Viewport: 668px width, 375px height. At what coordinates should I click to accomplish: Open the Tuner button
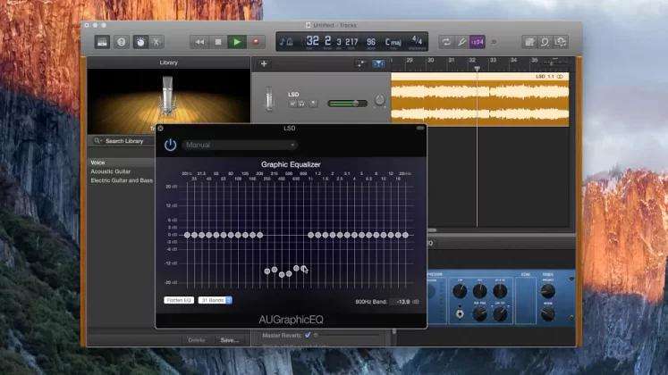(x=461, y=42)
